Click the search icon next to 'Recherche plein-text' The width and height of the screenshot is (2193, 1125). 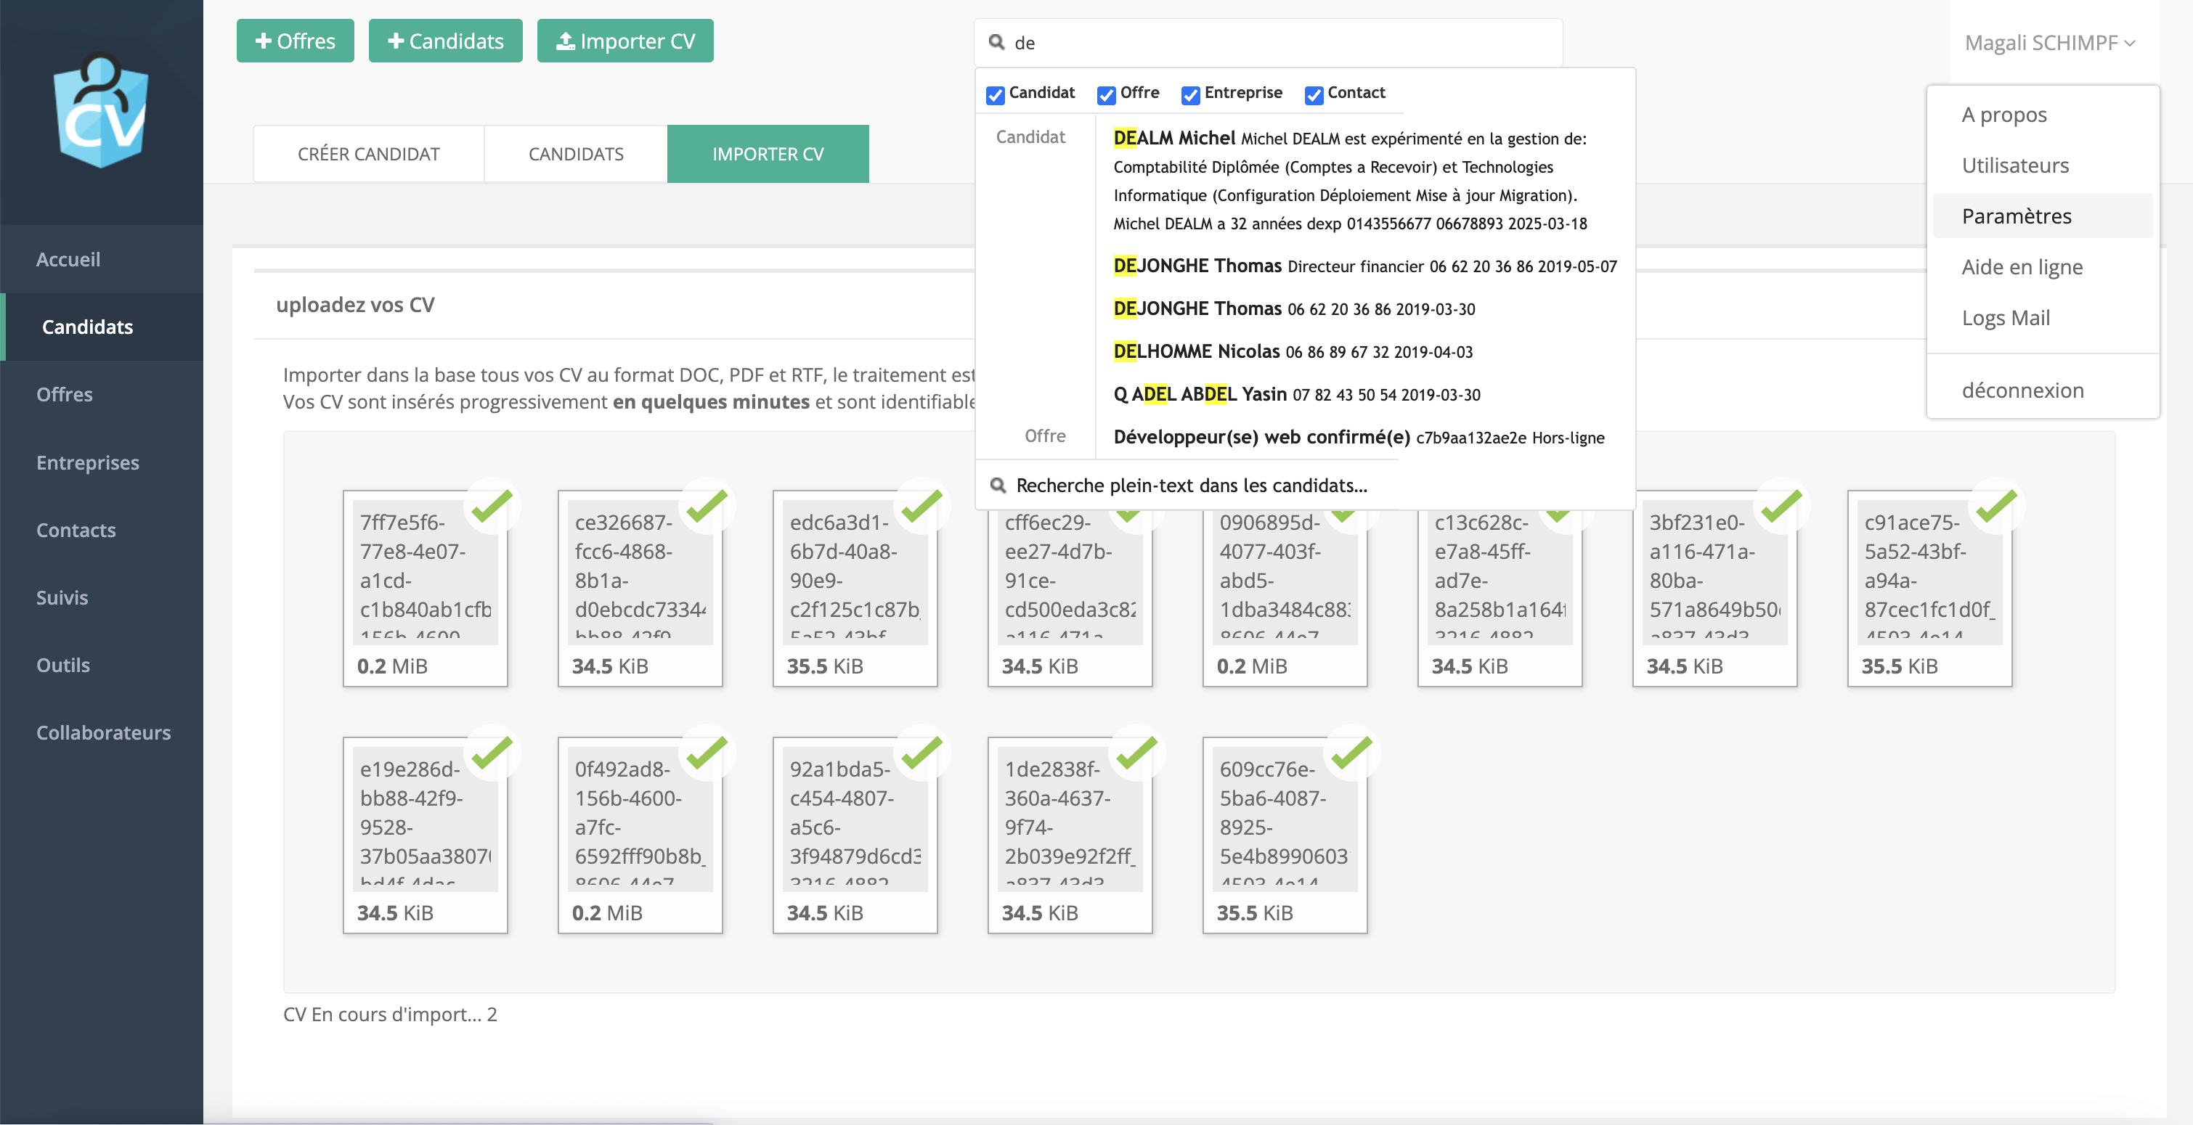pyautogui.click(x=998, y=484)
